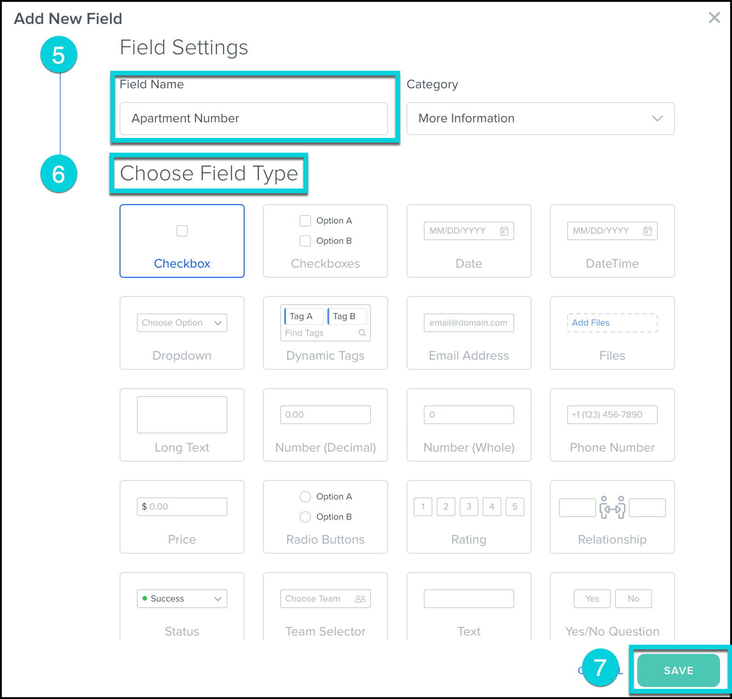732x699 pixels.
Task: Click the calendar icon in DateTime tile
Action: coord(647,231)
